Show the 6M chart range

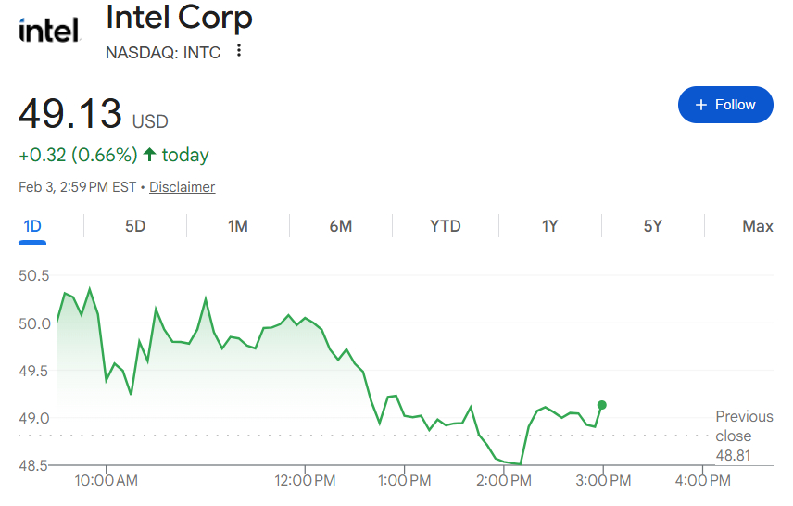pyautogui.click(x=341, y=226)
